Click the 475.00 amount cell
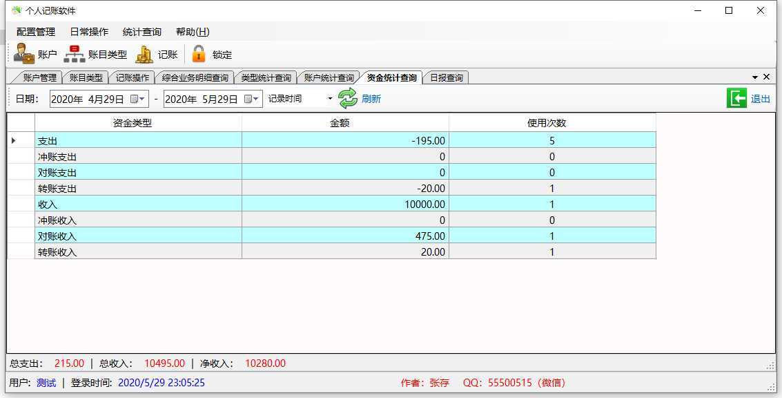The width and height of the screenshot is (782, 398). click(x=345, y=236)
